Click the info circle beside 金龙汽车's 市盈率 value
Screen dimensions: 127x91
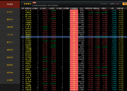coord(107,65)
